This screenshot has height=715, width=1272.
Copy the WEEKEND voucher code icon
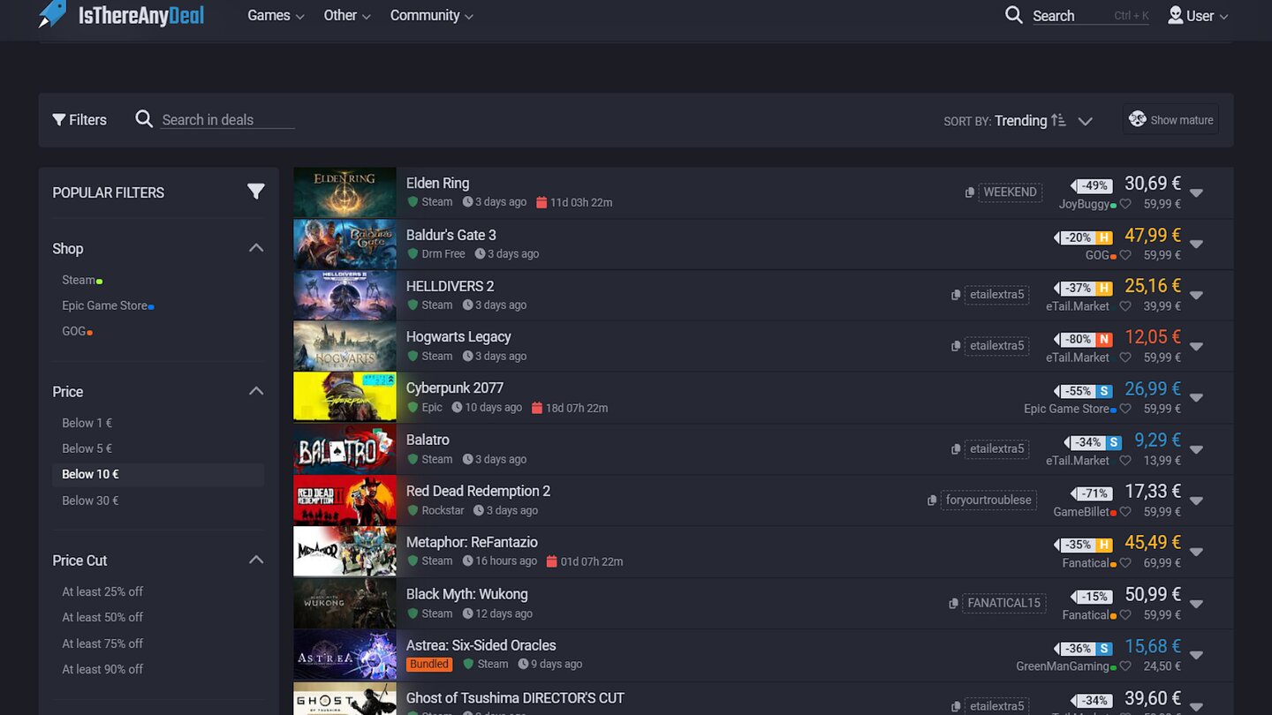(x=970, y=192)
